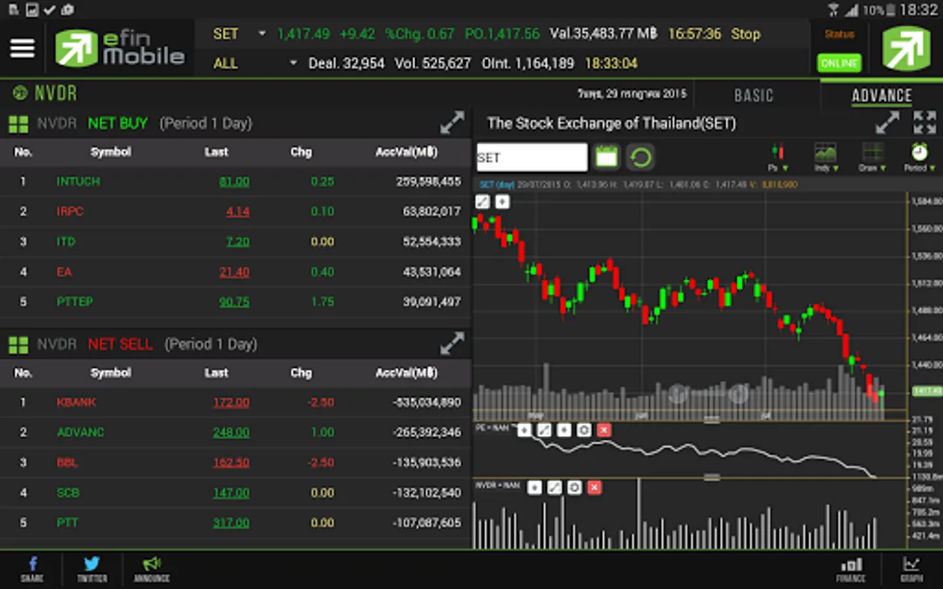Tap the grid icon beside NVDR Net Sell
Viewport: 943px width, 589px height.
[18, 344]
